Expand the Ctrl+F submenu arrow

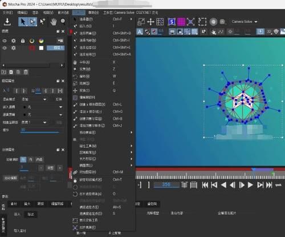coord(131,19)
